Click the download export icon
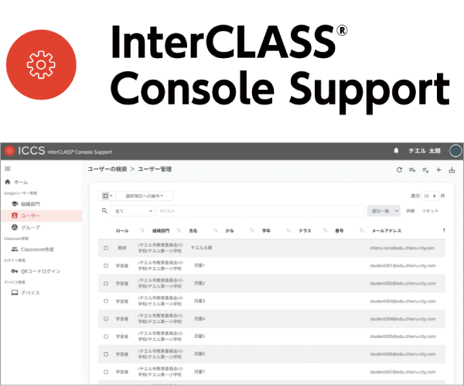 [x=452, y=170]
